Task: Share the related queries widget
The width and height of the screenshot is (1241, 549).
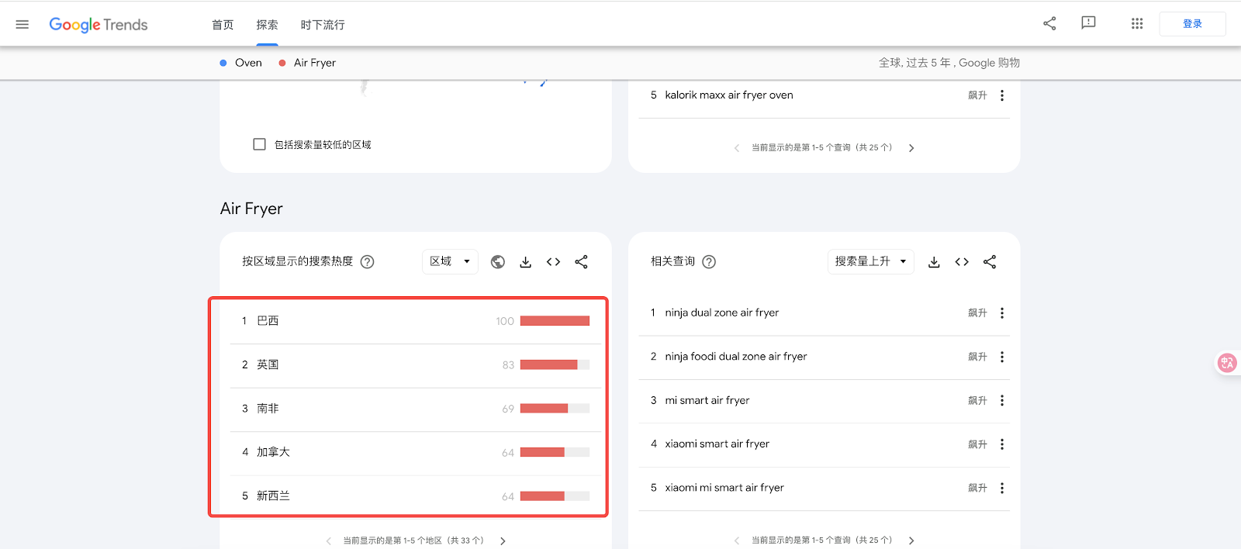Action: pos(990,262)
